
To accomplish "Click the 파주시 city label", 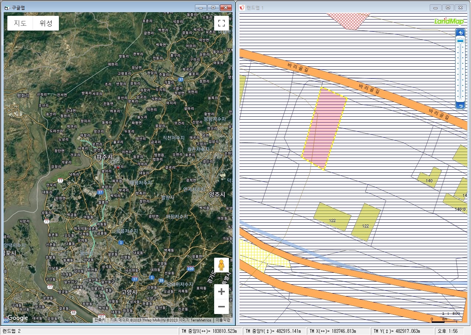I will coord(104,157).
